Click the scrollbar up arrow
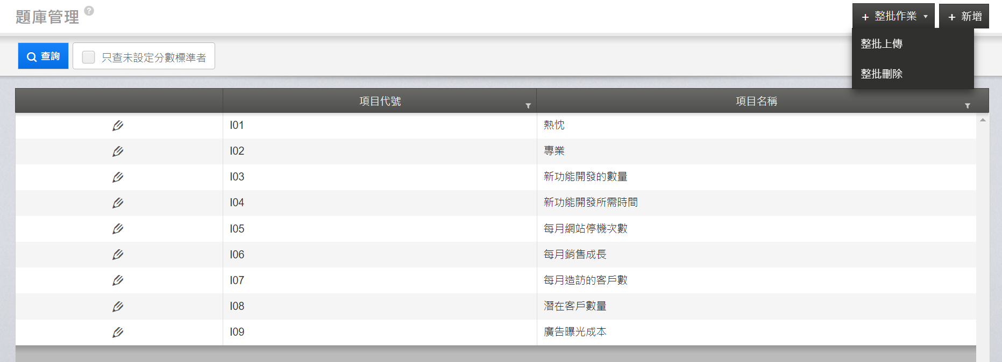 983,120
